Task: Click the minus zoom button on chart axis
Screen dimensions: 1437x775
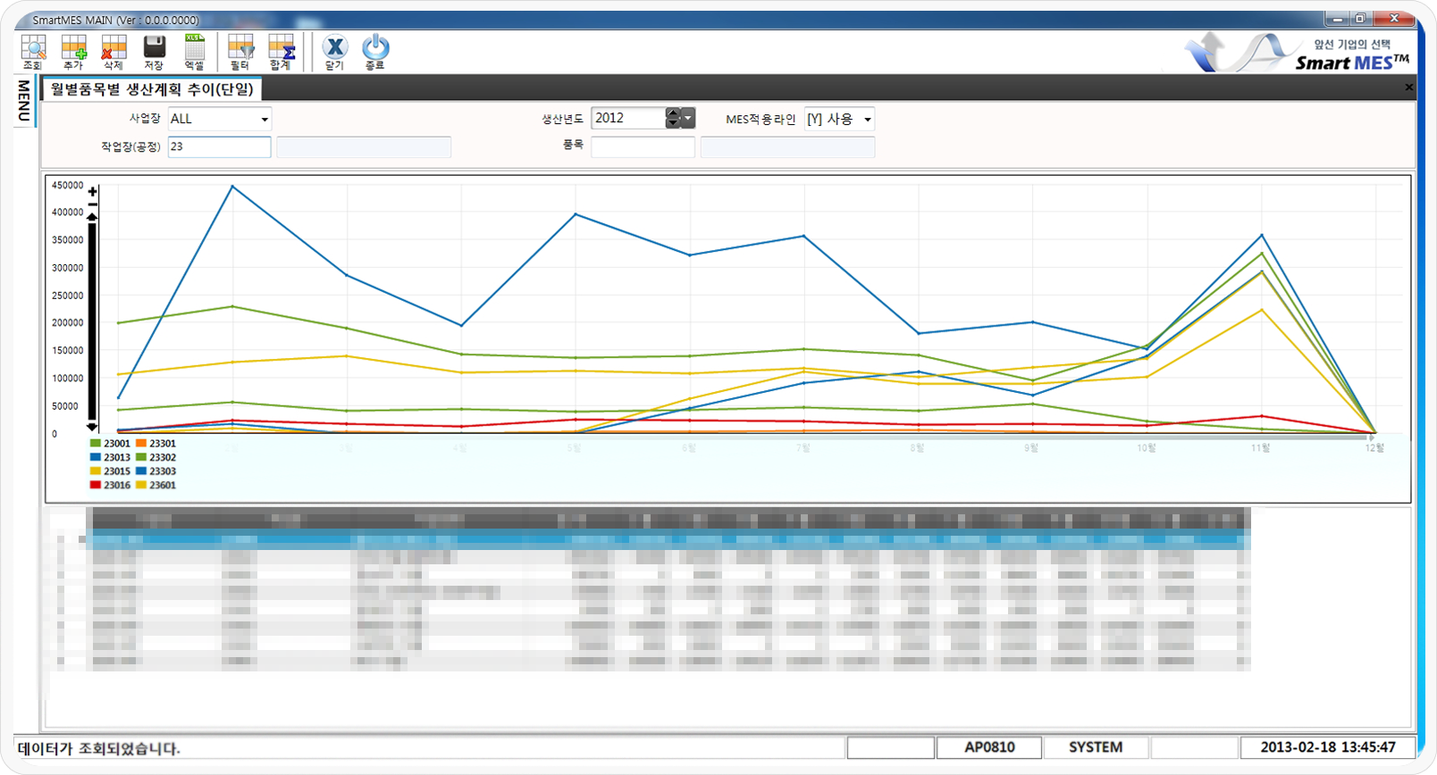Action: (x=92, y=205)
